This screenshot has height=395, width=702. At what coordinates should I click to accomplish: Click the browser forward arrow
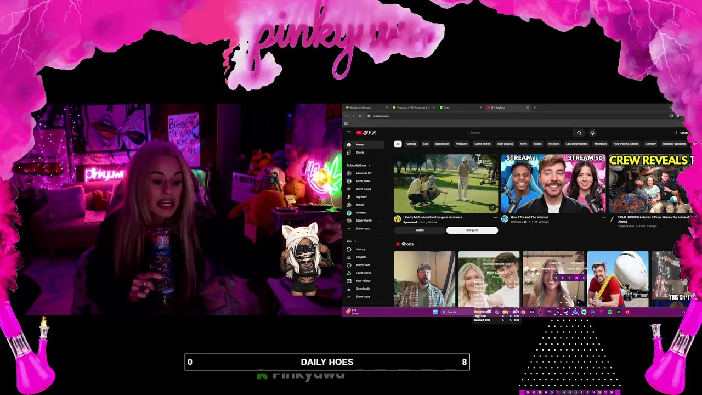(353, 116)
